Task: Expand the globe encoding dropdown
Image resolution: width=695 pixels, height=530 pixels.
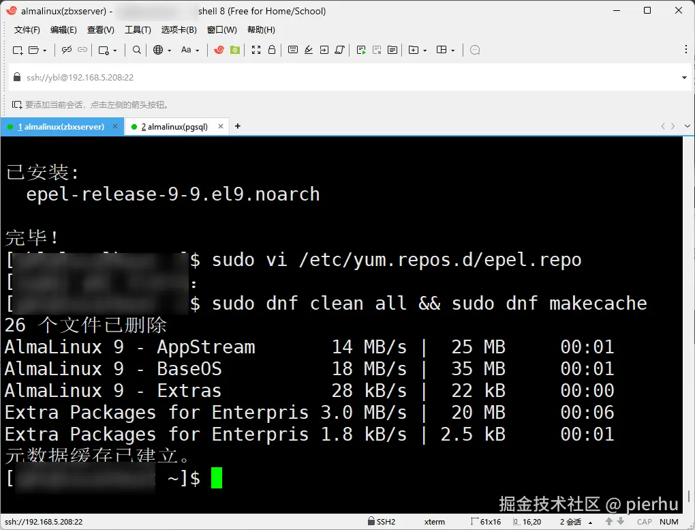Action: point(169,50)
